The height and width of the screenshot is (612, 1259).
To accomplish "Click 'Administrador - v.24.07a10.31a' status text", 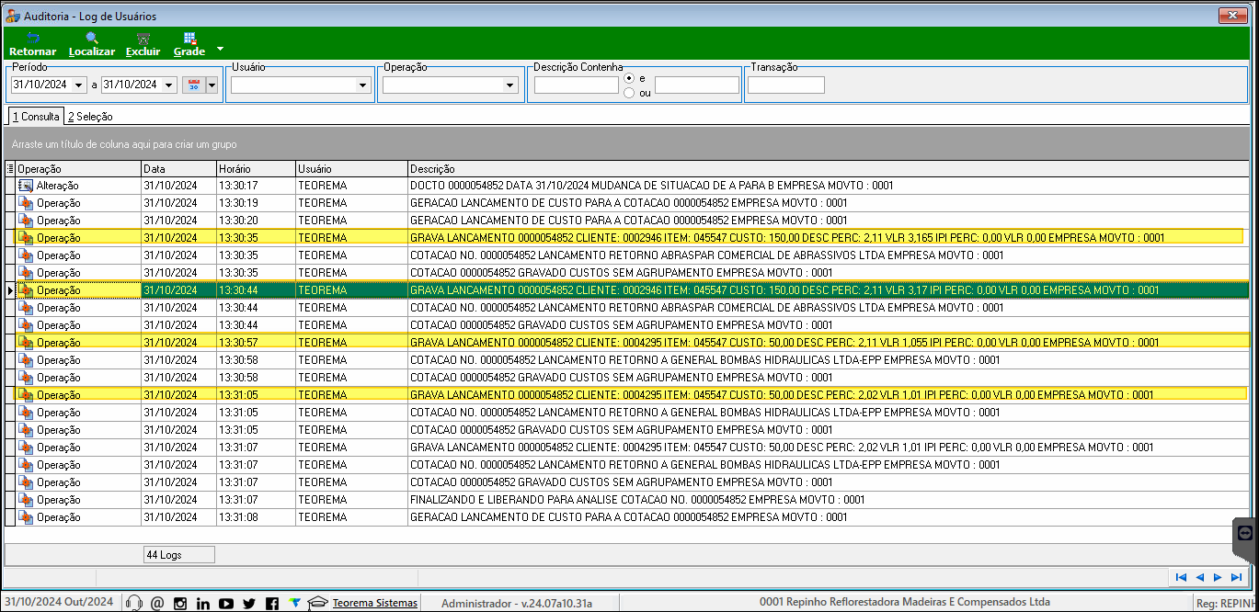I will coord(517,603).
